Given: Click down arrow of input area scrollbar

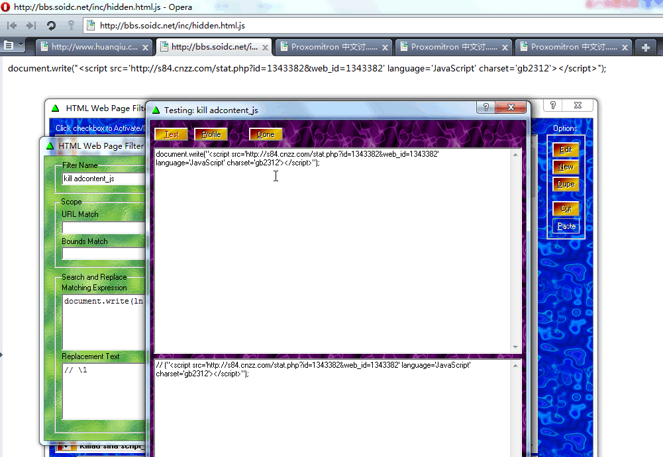Looking at the screenshot, I should pos(515,347).
